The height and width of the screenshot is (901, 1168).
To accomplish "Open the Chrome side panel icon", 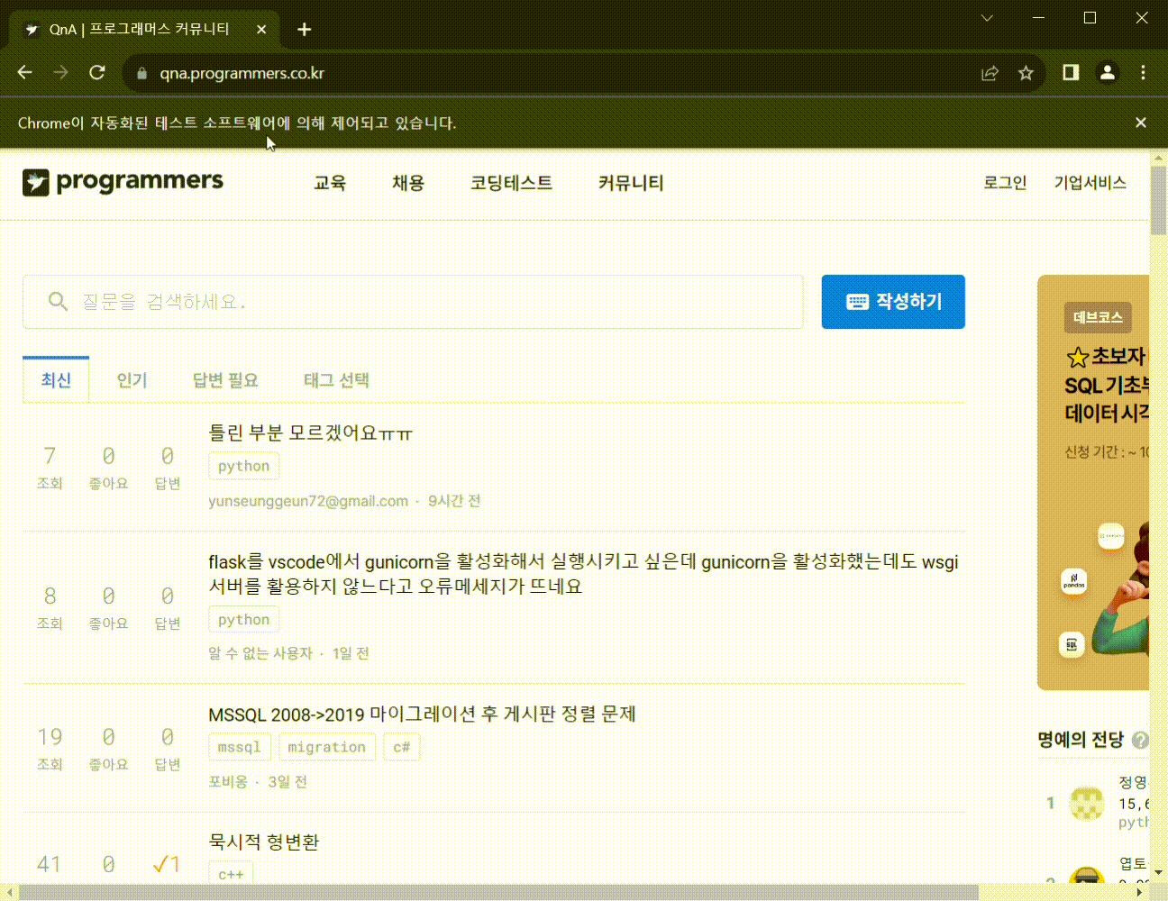I will point(1071,73).
